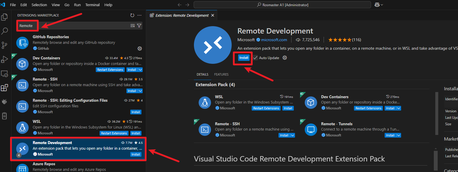The width and height of the screenshot is (458, 172).
Task: Clear the extensions search results
Action: pos(133,26)
